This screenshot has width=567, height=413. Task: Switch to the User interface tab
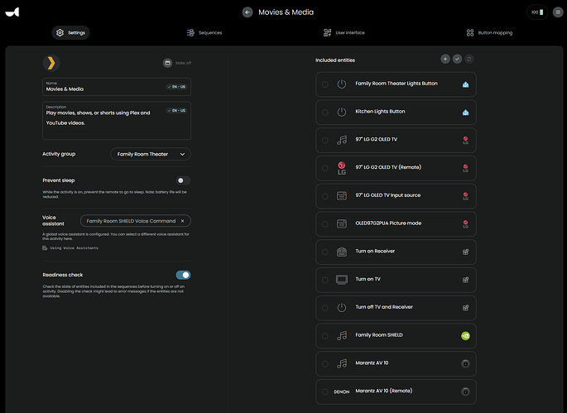(344, 33)
